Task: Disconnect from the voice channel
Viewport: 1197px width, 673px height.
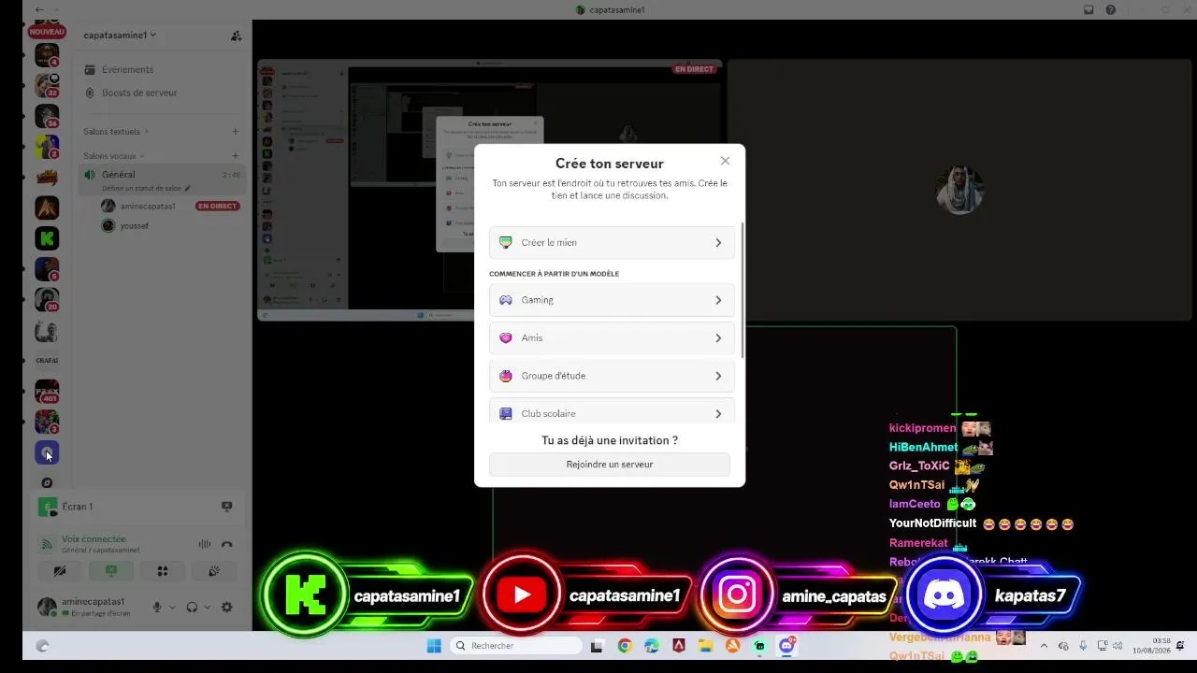Action: pos(226,544)
